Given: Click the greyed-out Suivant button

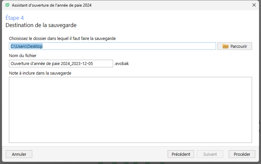Looking at the screenshot, I should (x=210, y=154).
